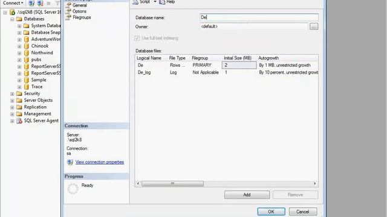Click the Northwind database cylinder icon
This screenshot has height=217, width=387.
pyautogui.click(x=27, y=53)
